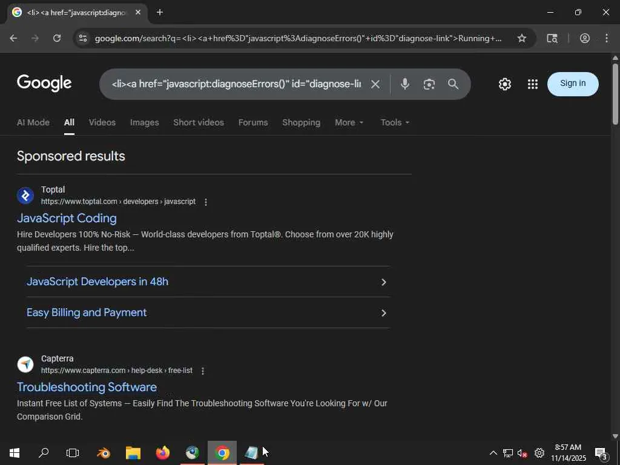The image size is (620, 465).
Task: Show hidden system tray icons
Action: (x=493, y=453)
